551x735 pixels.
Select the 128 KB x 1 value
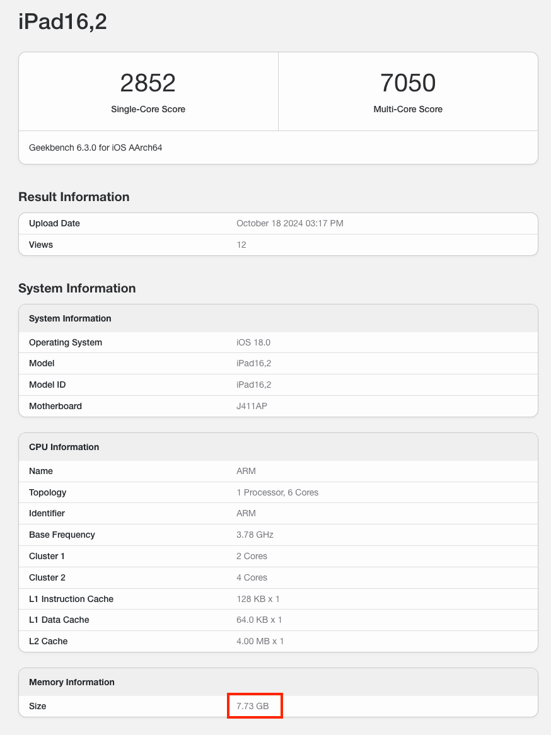pyautogui.click(x=258, y=599)
